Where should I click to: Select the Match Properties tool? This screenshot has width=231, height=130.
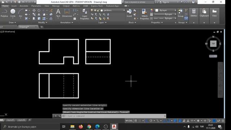tap(144, 14)
